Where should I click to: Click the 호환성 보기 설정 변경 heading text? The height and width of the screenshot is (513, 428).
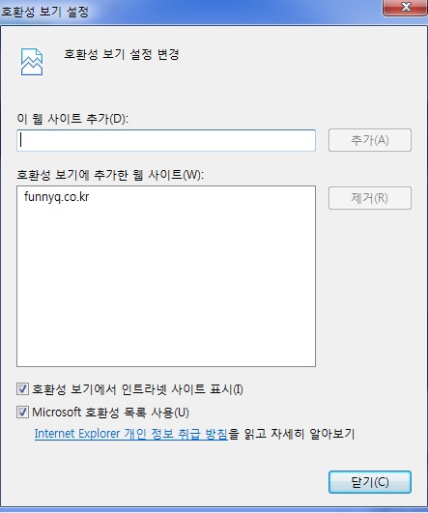122,54
